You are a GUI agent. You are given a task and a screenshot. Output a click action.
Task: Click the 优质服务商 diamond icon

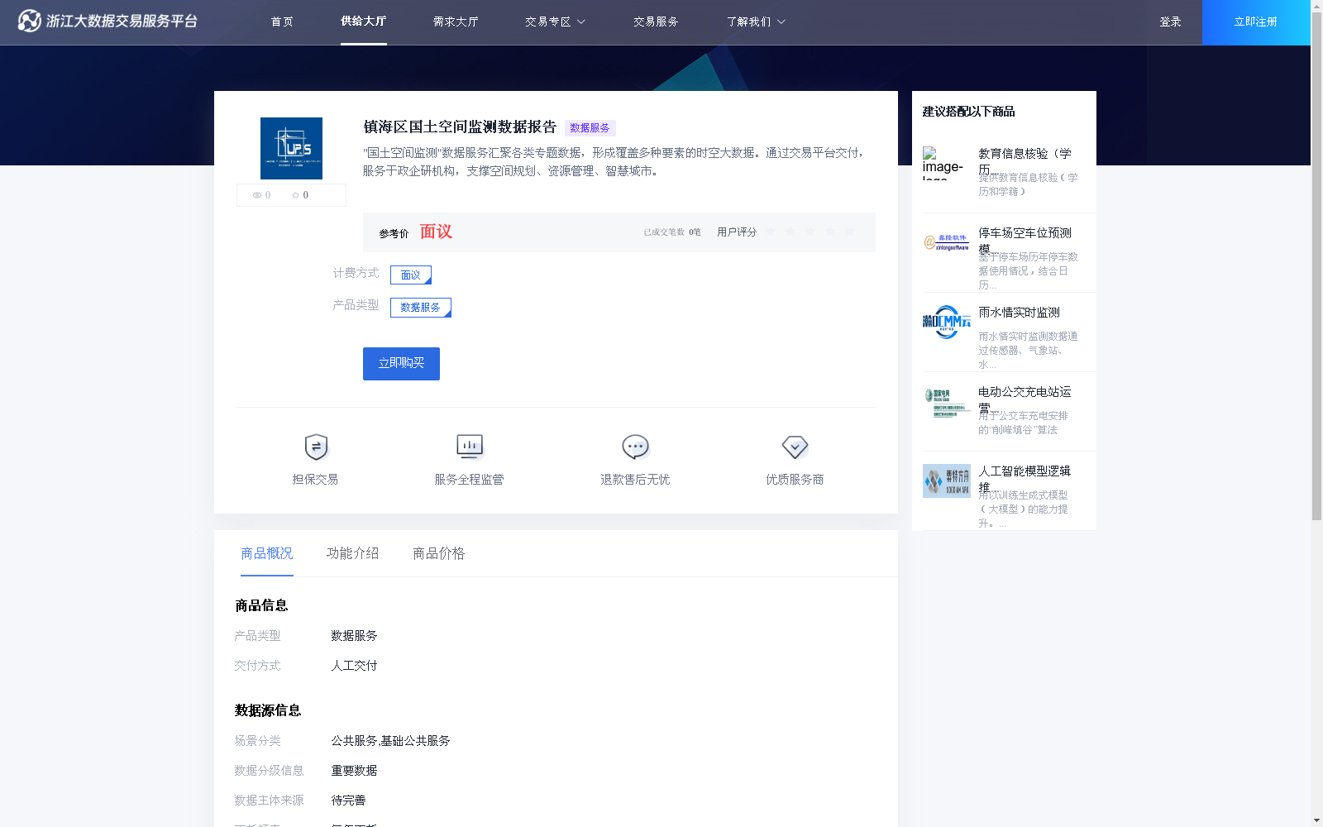(x=795, y=447)
